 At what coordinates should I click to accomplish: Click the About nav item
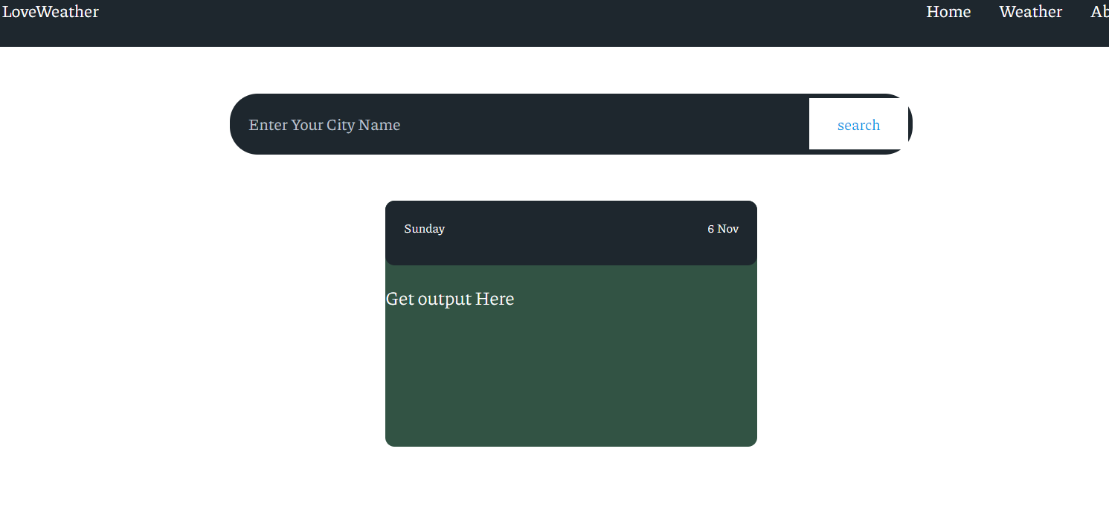1099,11
